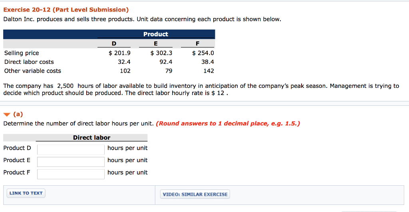
Task: Click the Direct labor answer table header
Action: click(91, 138)
